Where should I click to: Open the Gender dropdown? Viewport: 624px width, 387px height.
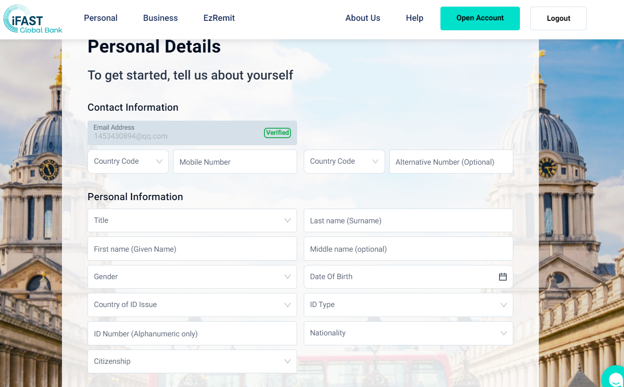pos(192,277)
